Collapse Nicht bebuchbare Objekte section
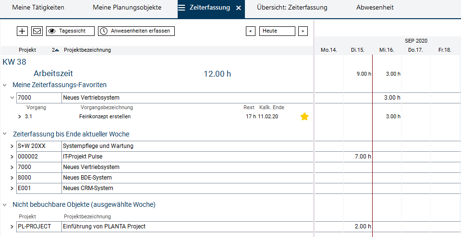The height and width of the screenshot is (237, 461). (5, 204)
